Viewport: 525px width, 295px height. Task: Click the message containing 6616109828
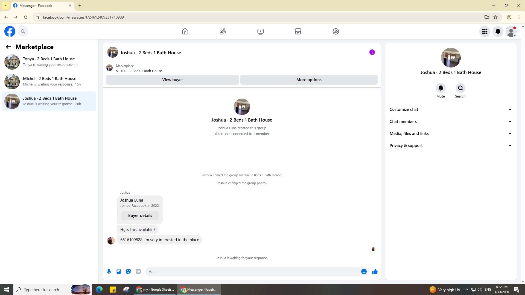(x=160, y=240)
